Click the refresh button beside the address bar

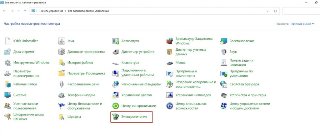(275, 11)
